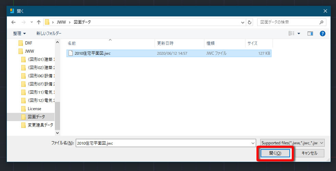This screenshot has width=336, height=171.
Task: Click the search magnifier icon
Action: tap(321, 22)
